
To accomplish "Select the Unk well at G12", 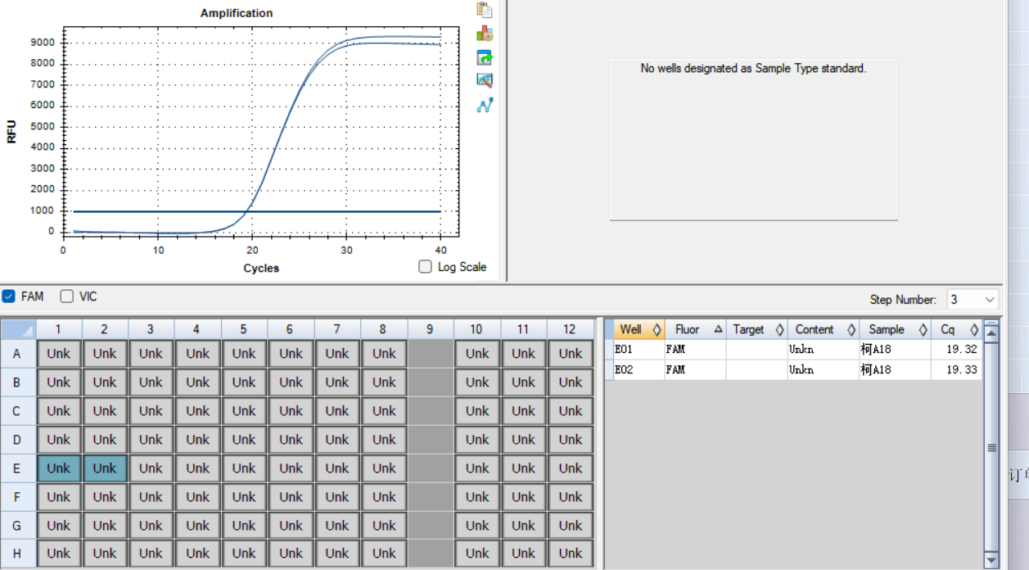I will click(571, 526).
